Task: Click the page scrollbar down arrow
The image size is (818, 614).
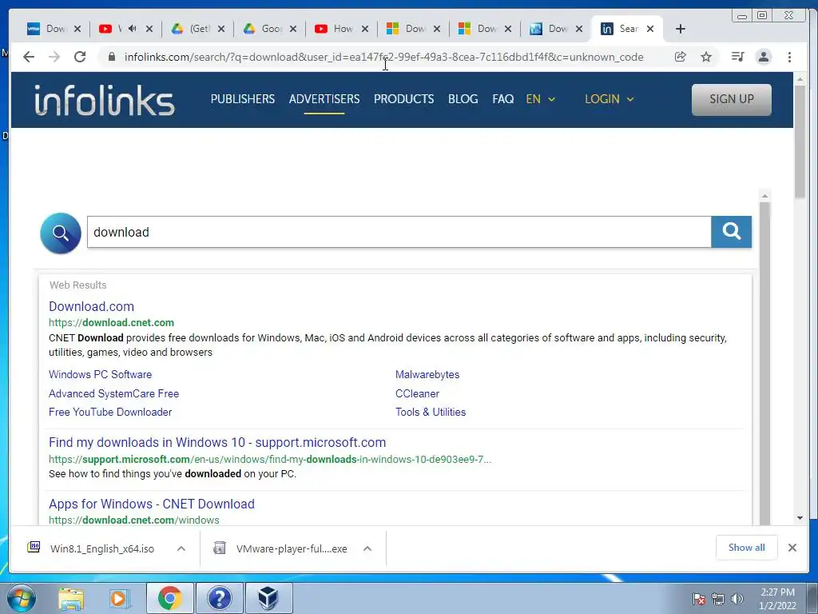Action: click(800, 518)
